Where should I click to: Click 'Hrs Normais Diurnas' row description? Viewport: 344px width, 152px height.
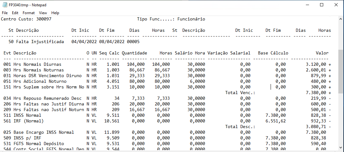[37, 65]
